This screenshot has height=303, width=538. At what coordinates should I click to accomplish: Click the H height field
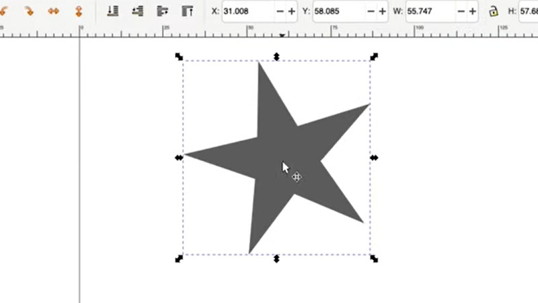coord(529,11)
